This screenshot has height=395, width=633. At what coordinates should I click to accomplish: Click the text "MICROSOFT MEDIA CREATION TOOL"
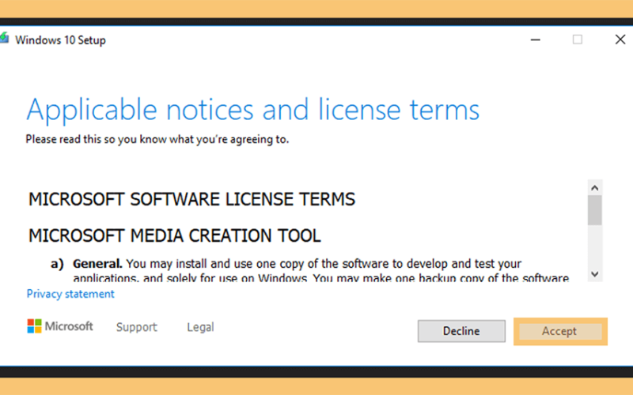pyautogui.click(x=174, y=235)
